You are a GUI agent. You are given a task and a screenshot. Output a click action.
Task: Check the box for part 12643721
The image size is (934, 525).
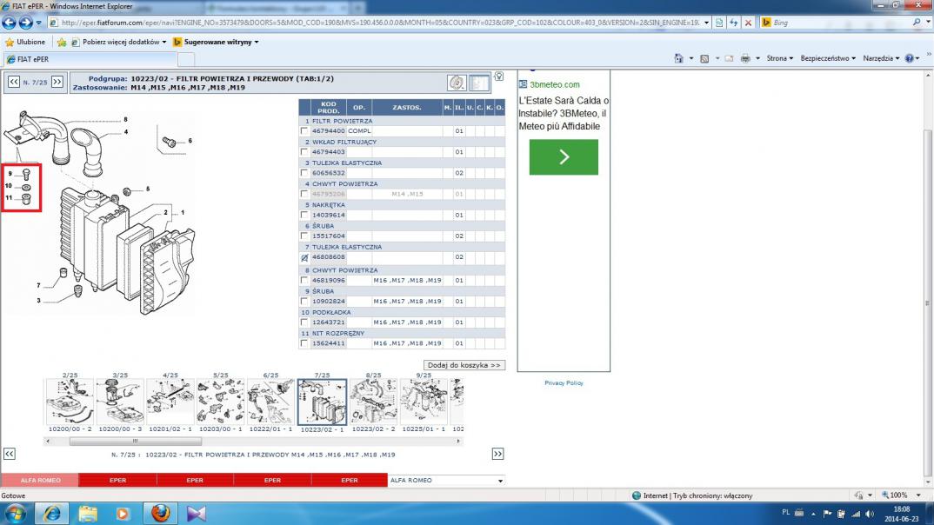pos(304,322)
